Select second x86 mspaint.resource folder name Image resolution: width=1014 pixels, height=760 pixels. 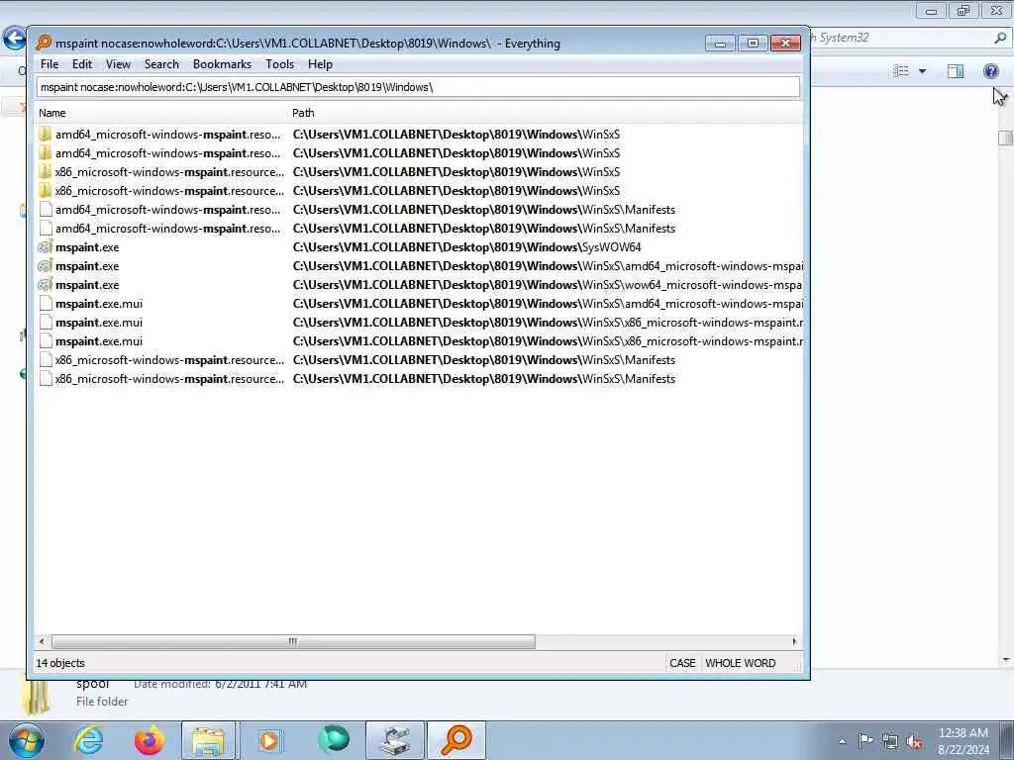coord(169,191)
